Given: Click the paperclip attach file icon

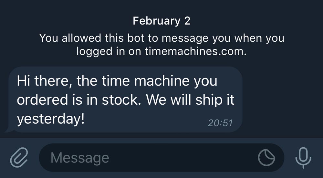Looking at the screenshot, I should point(19,158).
